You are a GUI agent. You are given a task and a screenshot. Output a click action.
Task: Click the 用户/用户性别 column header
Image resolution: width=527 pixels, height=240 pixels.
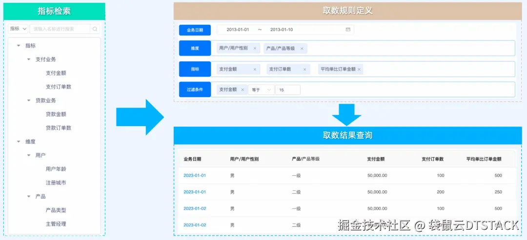coord(244,159)
